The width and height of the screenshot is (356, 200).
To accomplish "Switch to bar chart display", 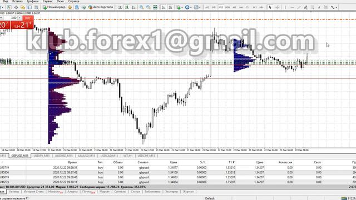I will [120, 7].
